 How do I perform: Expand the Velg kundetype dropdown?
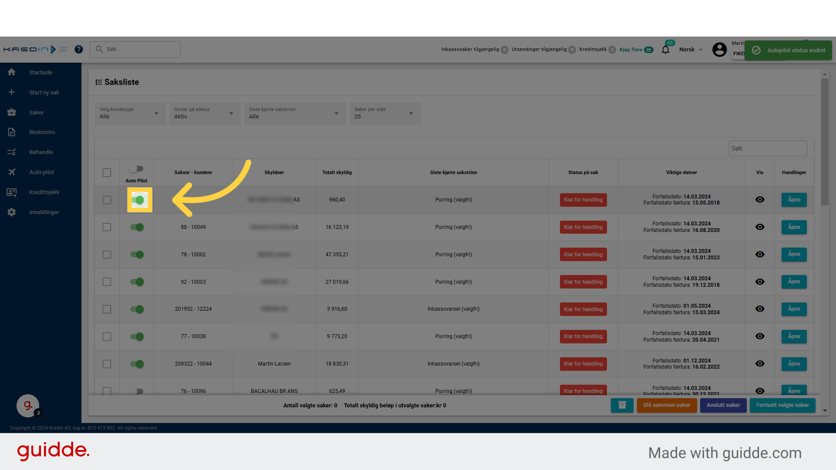[130, 114]
